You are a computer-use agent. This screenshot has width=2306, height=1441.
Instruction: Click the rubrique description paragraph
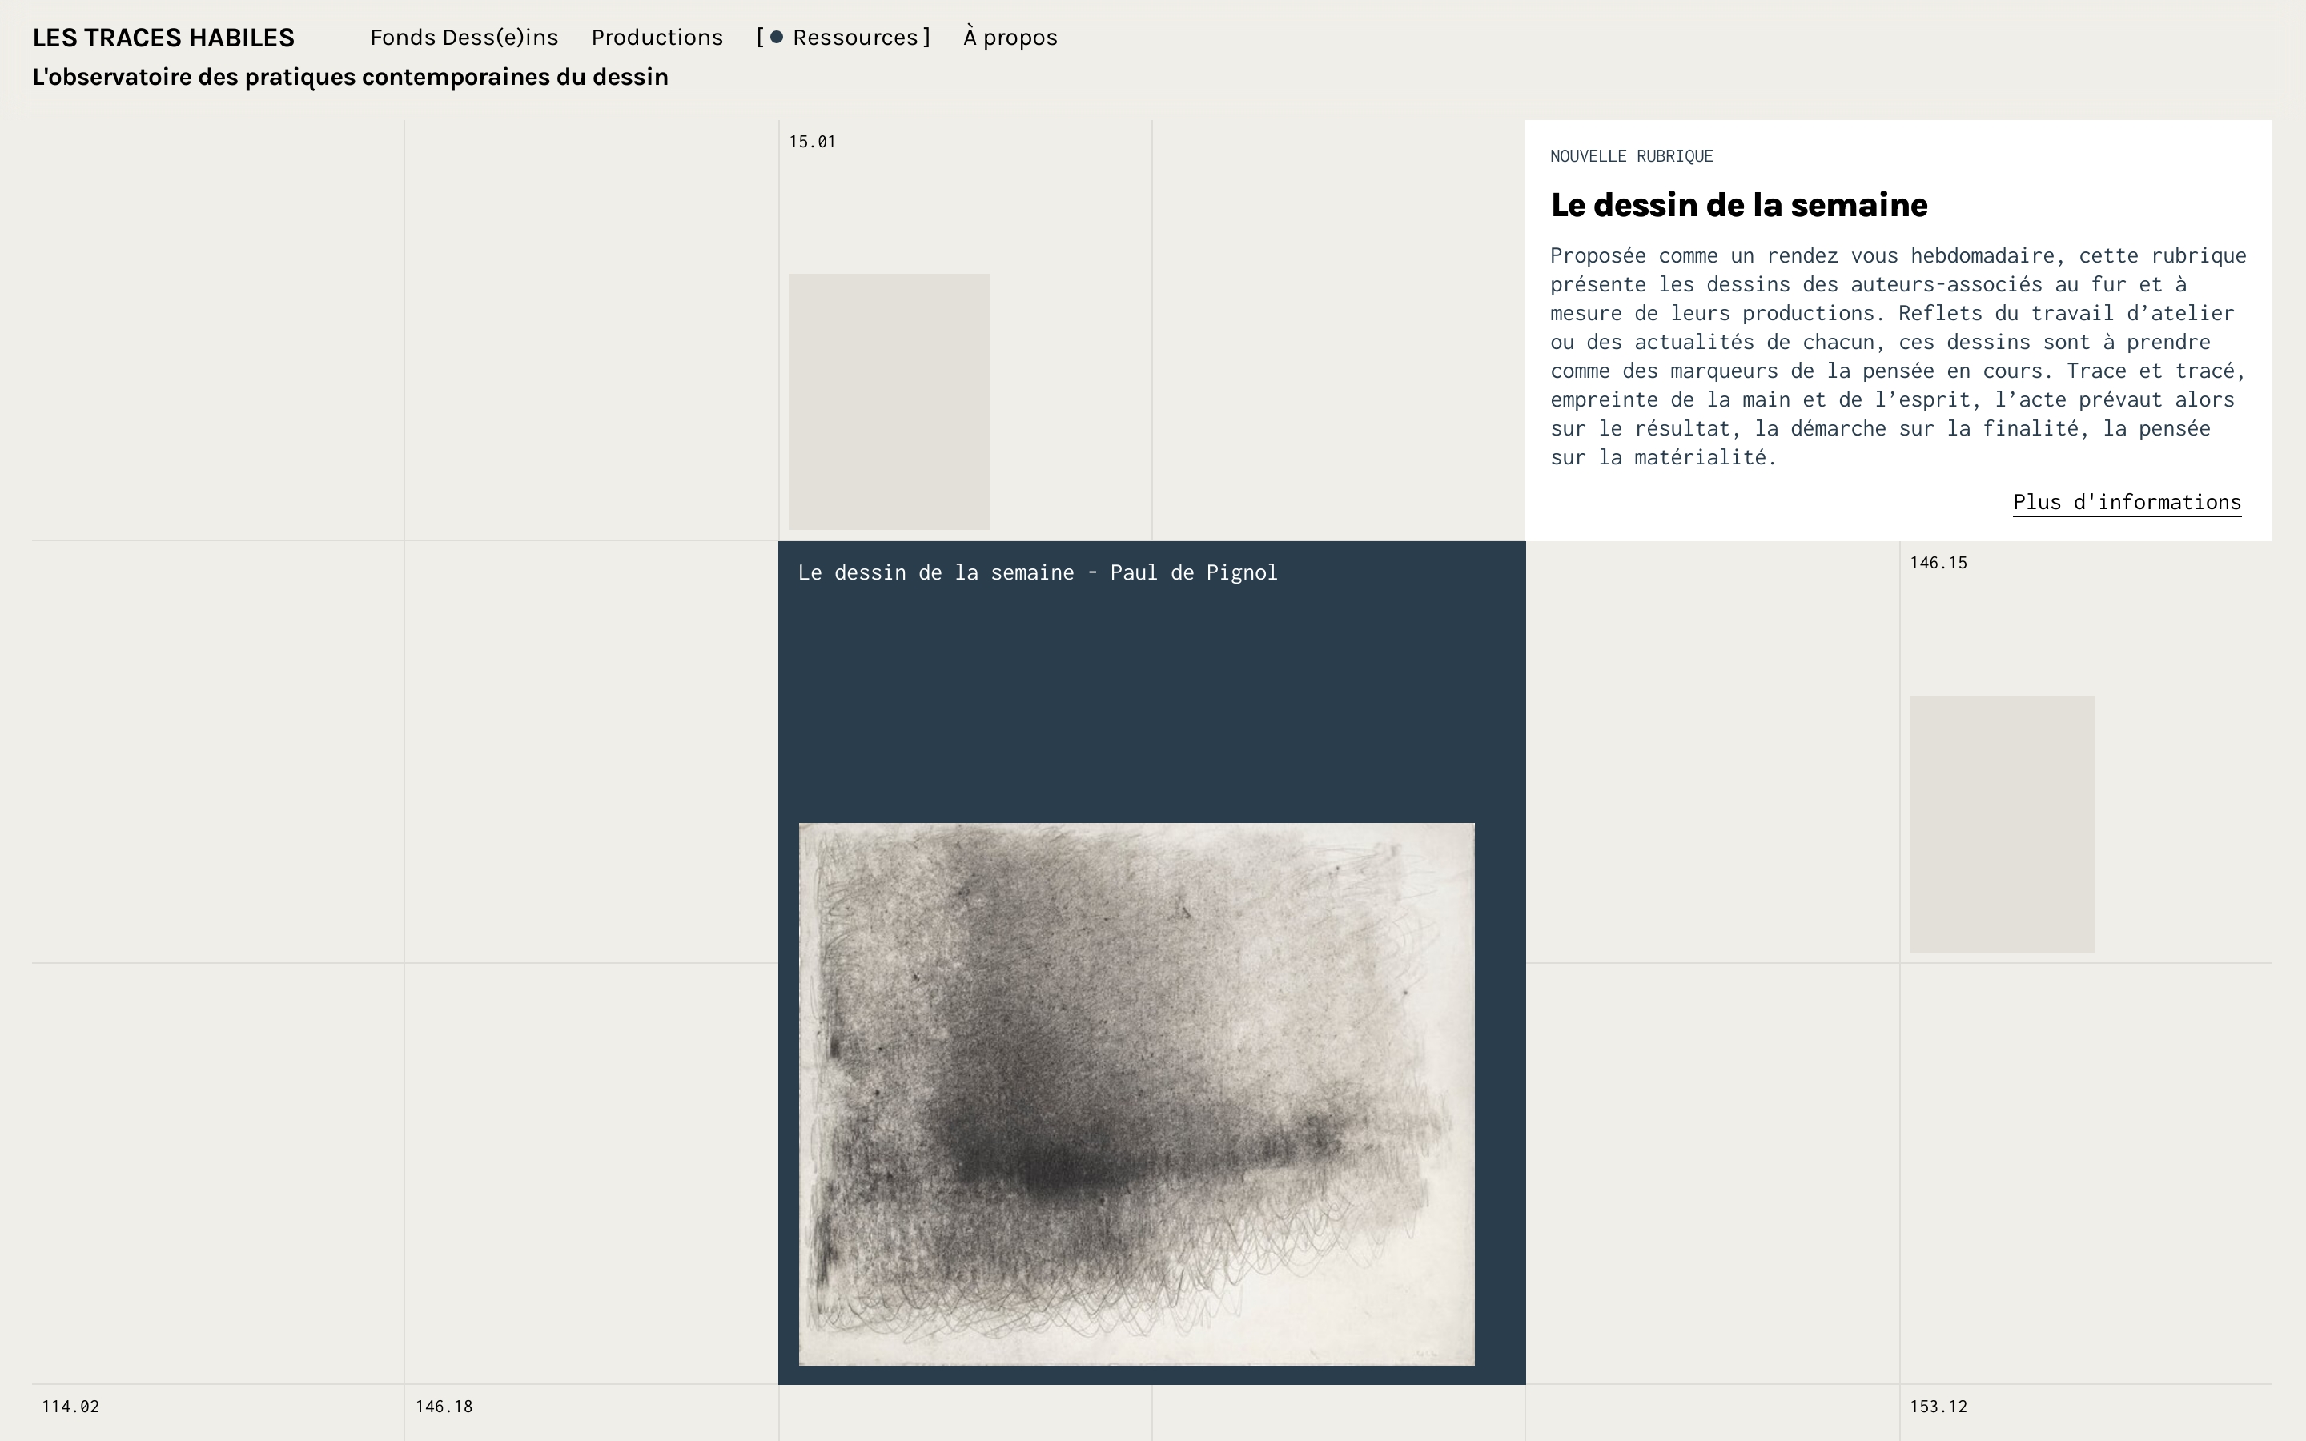coord(1896,355)
